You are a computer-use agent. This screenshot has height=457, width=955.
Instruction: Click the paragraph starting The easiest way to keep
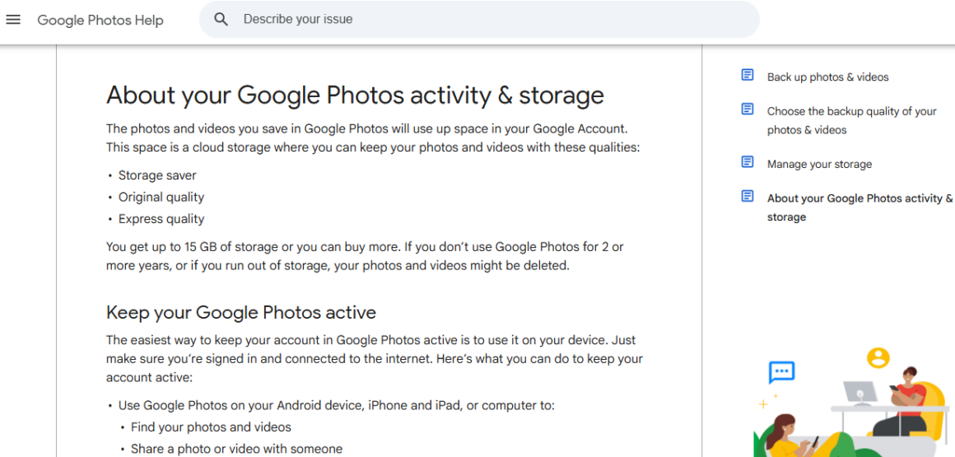[x=375, y=359]
